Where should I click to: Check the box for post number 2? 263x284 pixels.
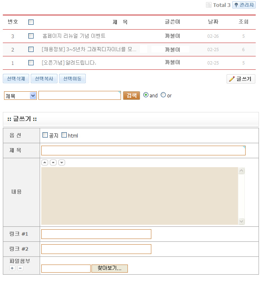31,49
